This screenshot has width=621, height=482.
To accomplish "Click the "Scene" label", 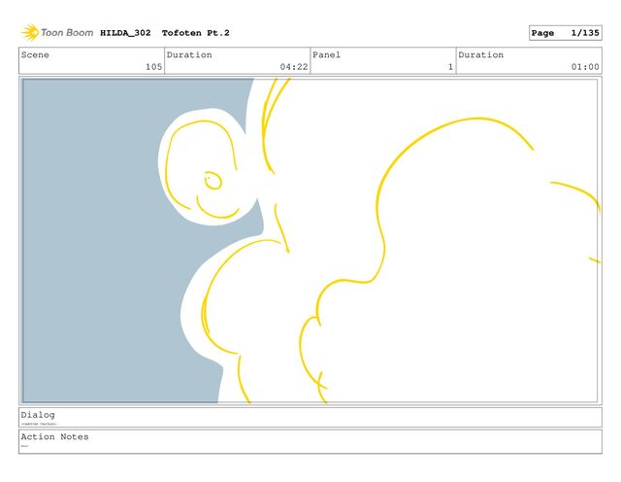I will click(35, 54).
